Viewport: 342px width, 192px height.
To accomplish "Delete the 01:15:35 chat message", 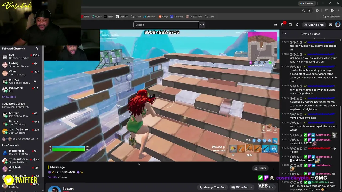I will pos(301,98).
